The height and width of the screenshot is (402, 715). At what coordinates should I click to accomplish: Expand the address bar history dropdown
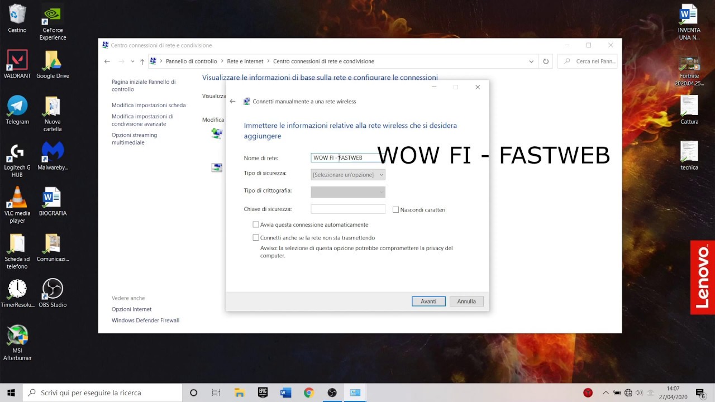click(x=531, y=61)
